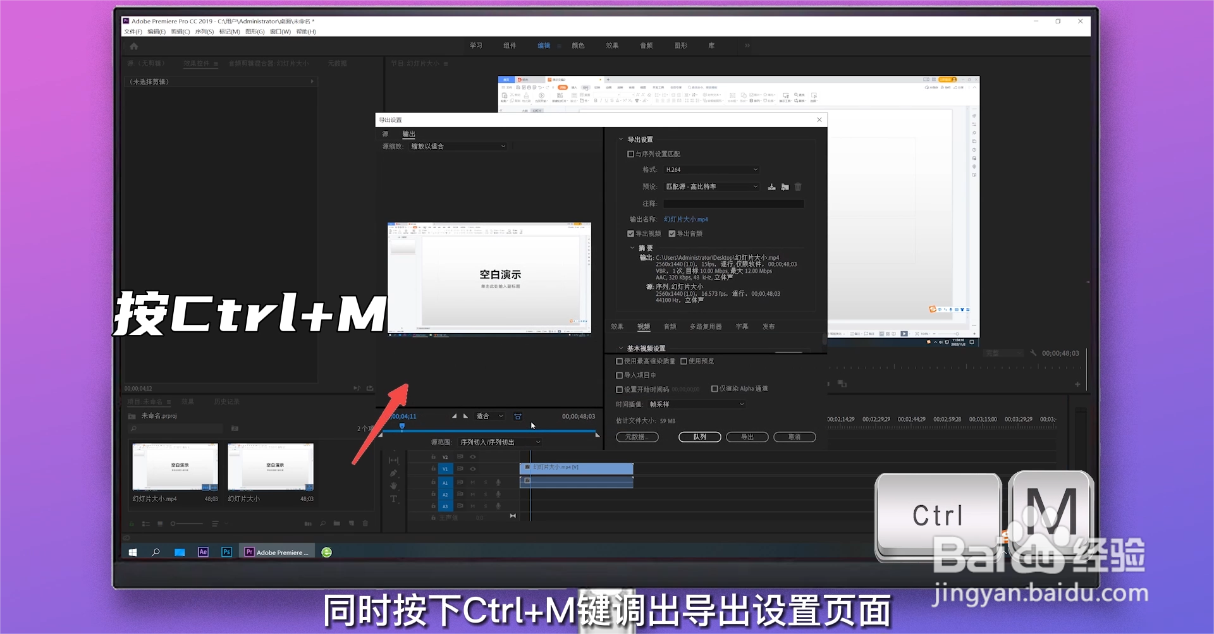The height and width of the screenshot is (634, 1214).
Task: Solo the A1 audio track
Action: (x=486, y=482)
